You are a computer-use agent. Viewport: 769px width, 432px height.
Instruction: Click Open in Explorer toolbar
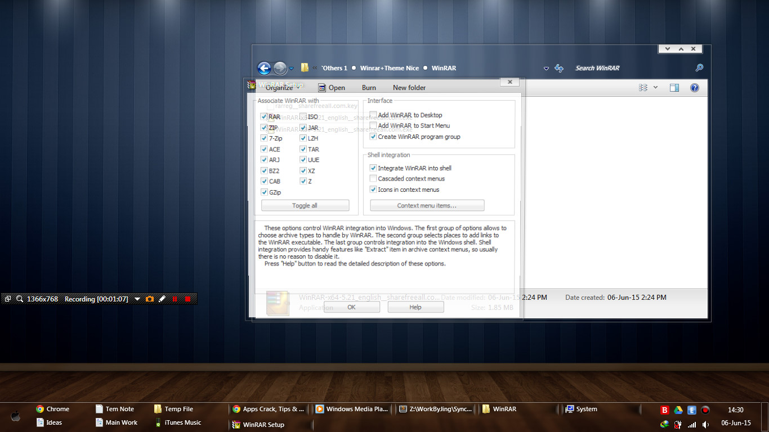332,87
